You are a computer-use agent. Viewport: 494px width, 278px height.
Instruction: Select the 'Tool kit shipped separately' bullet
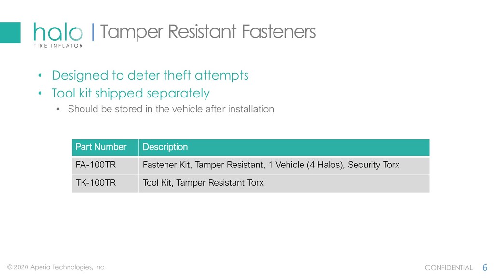130,93
